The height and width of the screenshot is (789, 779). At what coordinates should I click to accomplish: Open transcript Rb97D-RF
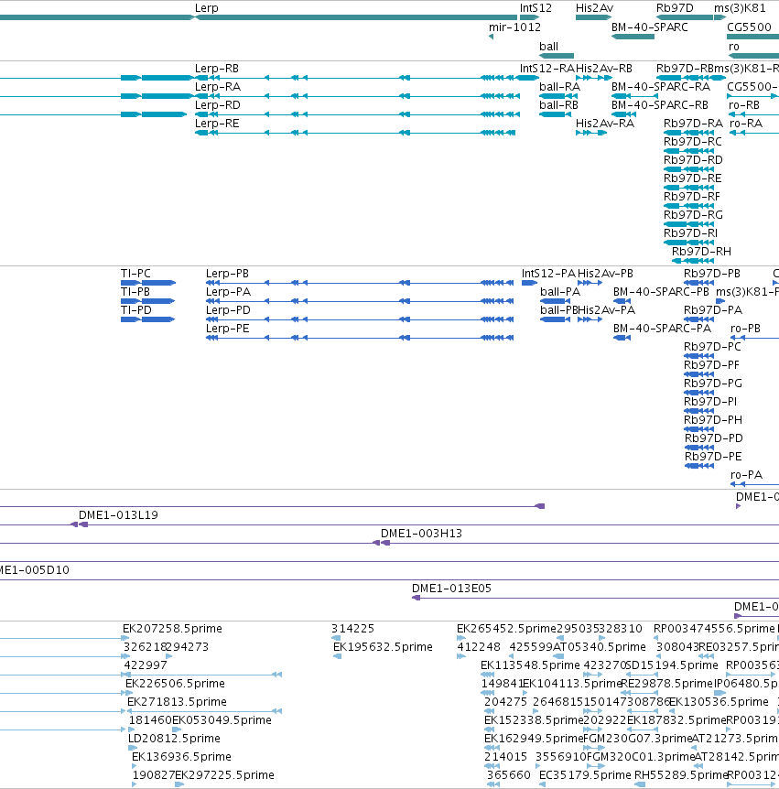(x=691, y=197)
